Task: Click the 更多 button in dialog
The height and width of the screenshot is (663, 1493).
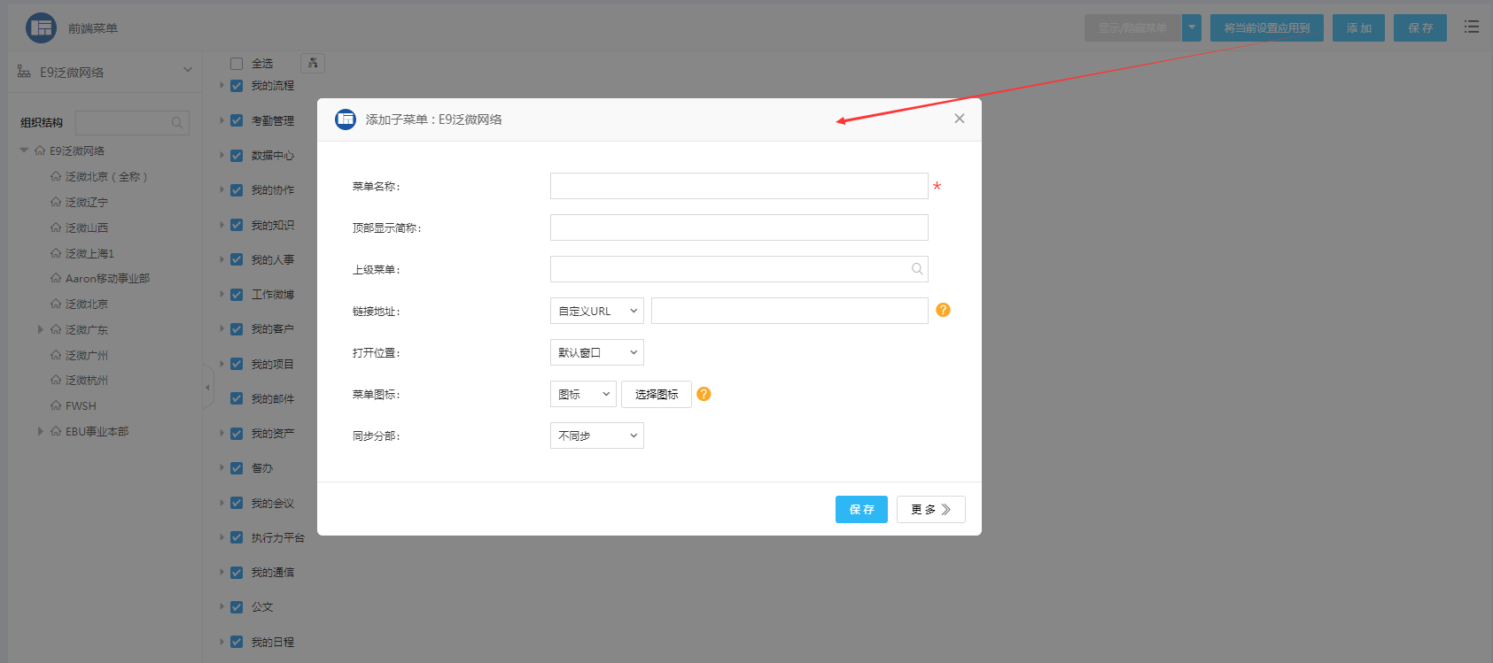Action: click(930, 509)
